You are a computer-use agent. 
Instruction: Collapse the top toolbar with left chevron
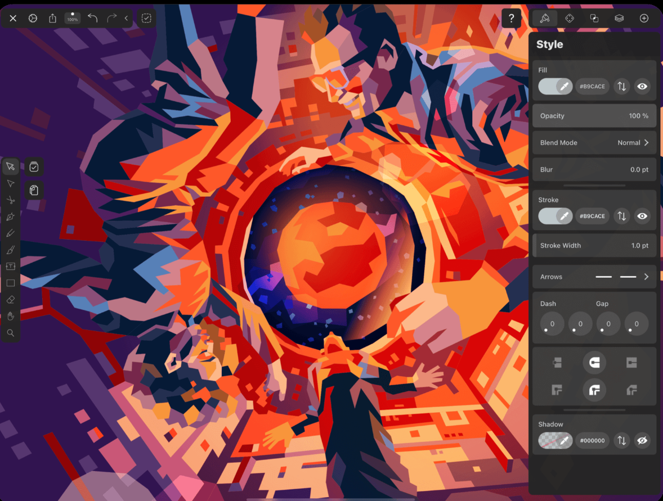pyautogui.click(x=126, y=18)
